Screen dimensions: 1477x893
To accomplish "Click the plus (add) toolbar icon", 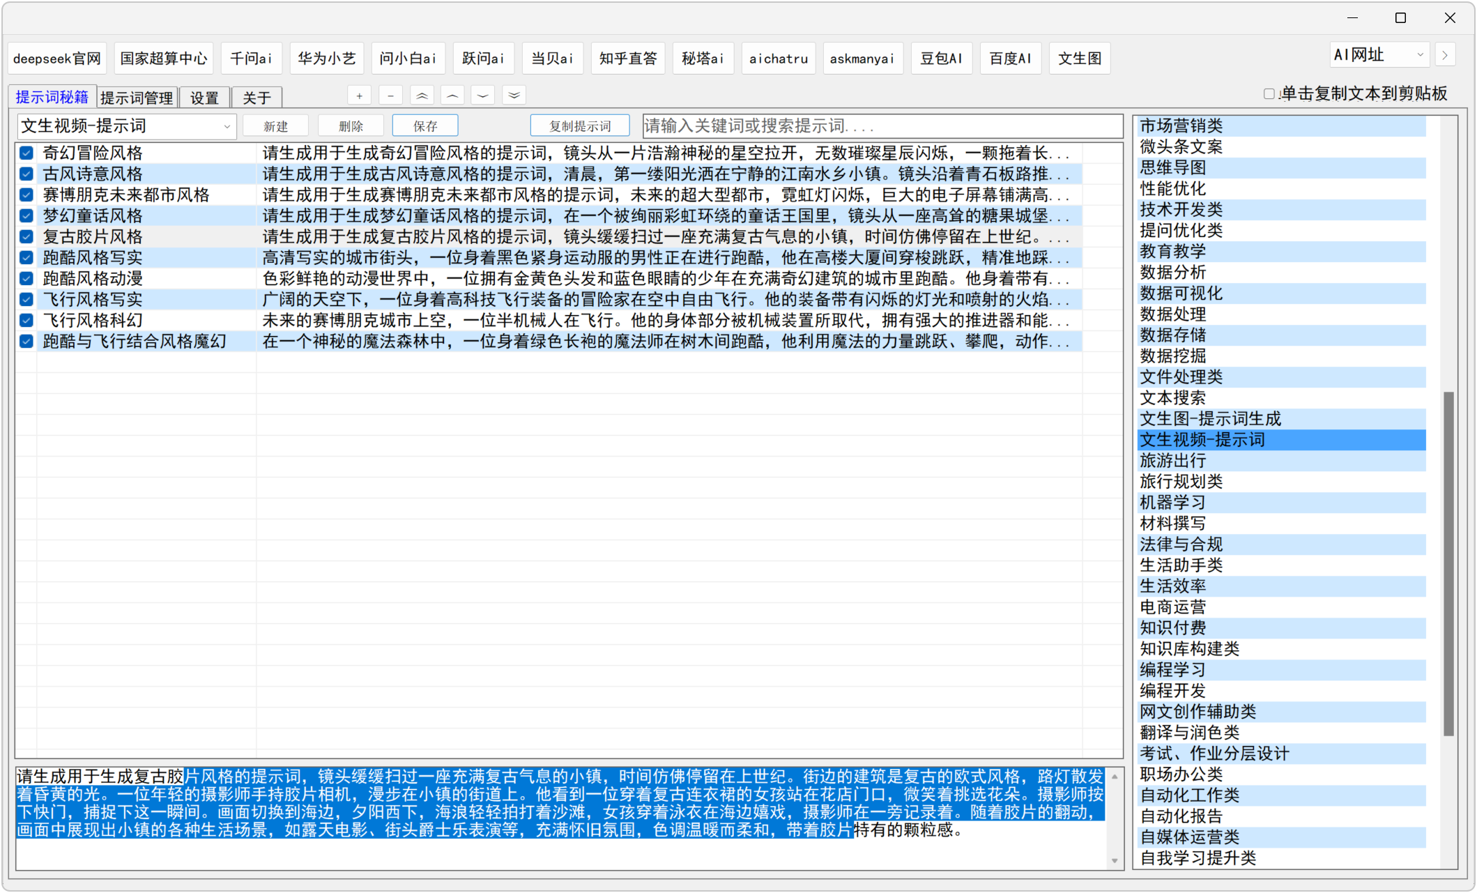I will (360, 96).
